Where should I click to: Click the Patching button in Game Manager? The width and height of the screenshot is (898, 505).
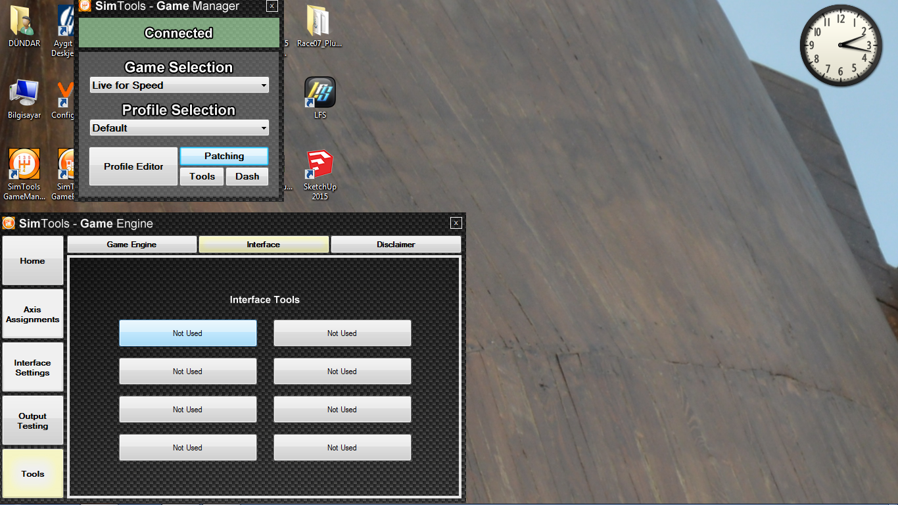click(x=224, y=156)
